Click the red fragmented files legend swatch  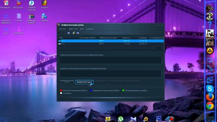coord(61,90)
